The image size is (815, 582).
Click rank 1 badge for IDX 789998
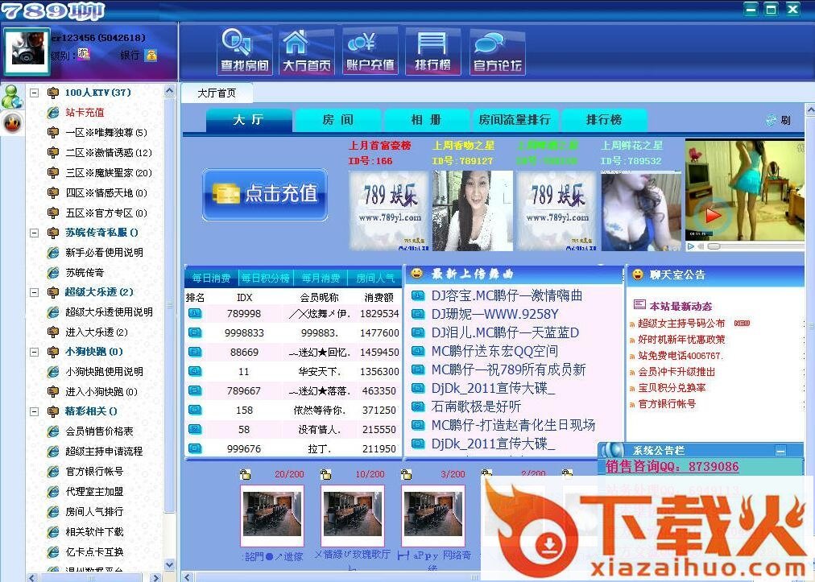point(195,313)
